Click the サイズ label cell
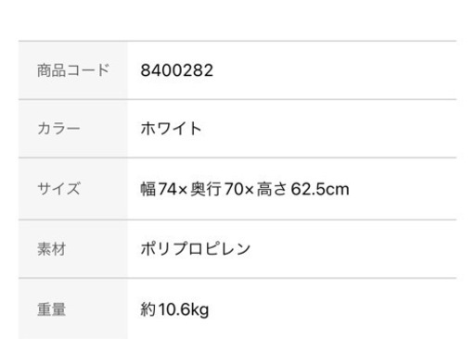The width and height of the screenshot is (475, 339). pyautogui.click(x=73, y=189)
